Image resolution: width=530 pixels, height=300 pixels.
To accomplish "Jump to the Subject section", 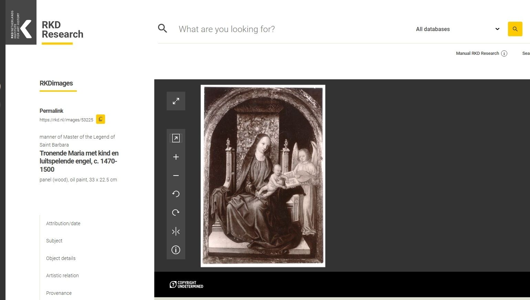I will coord(54,241).
